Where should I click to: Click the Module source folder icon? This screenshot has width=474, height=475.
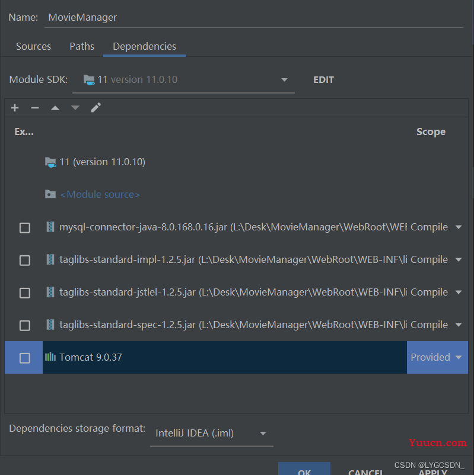tap(50, 194)
